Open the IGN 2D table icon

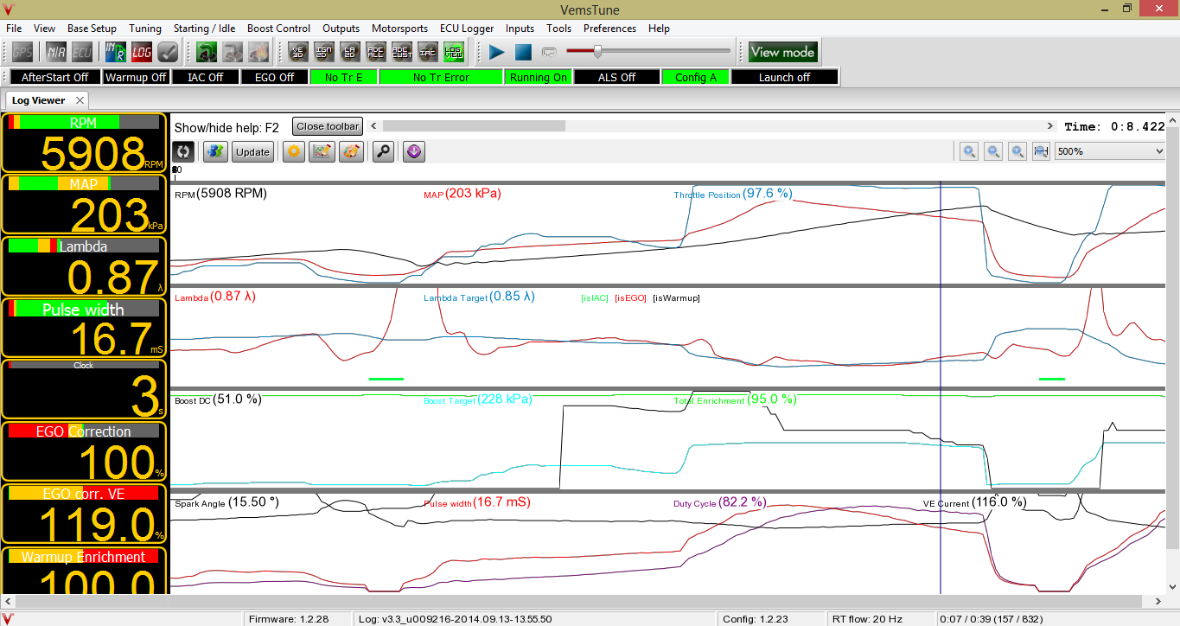tap(324, 52)
